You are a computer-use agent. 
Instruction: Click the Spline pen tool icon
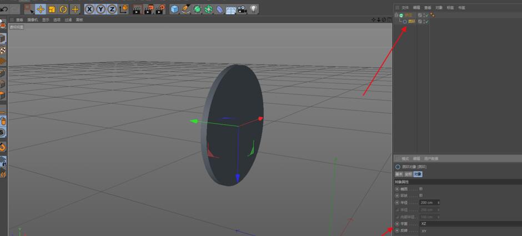185,9
